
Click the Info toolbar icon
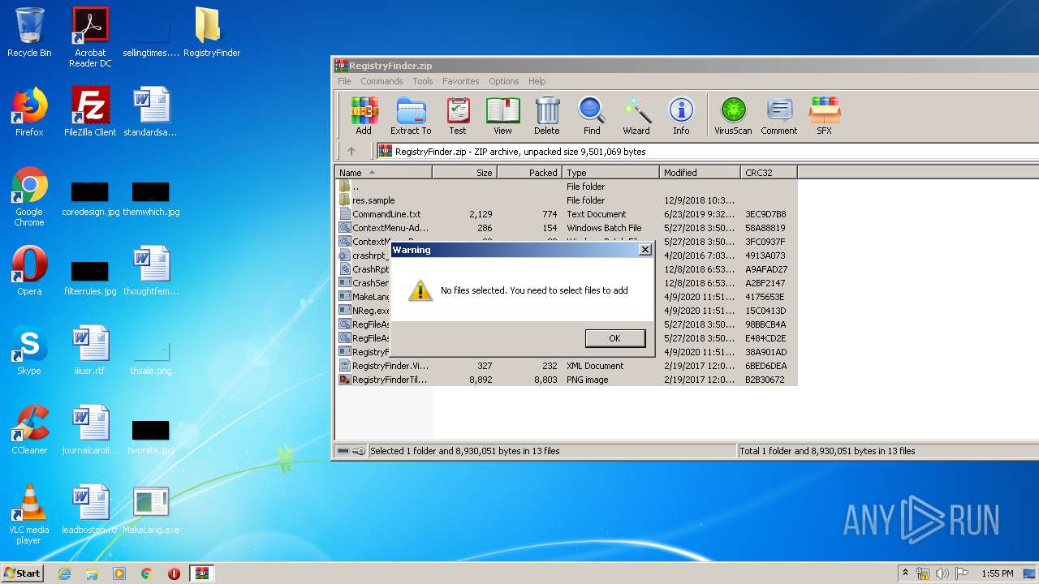(x=681, y=115)
